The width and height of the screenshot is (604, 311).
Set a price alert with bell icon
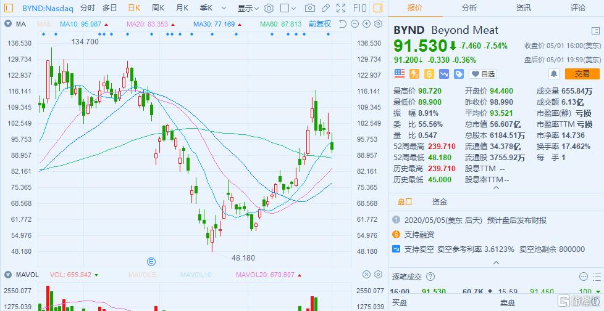(554, 74)
